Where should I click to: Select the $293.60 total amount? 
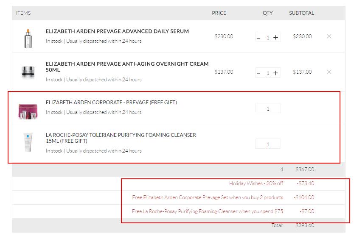pyautogui.click(x=305, y=225)
